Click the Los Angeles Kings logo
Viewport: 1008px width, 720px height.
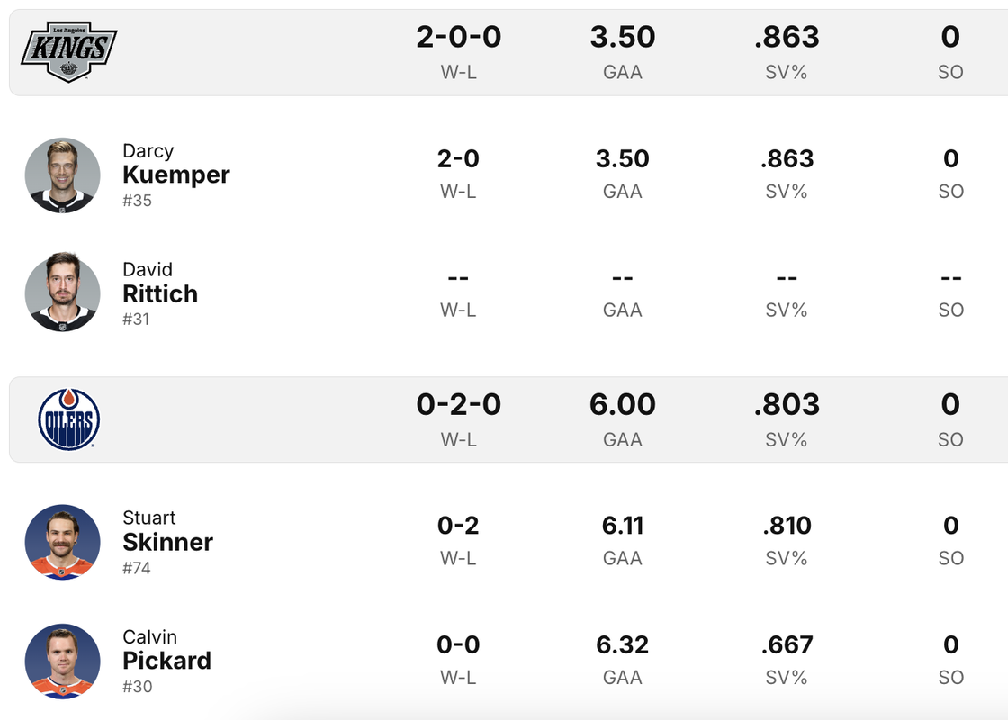tap(68, 51)
